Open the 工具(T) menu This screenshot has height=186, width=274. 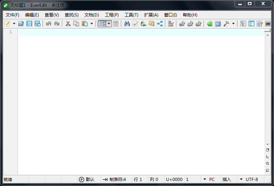(131, 15)
